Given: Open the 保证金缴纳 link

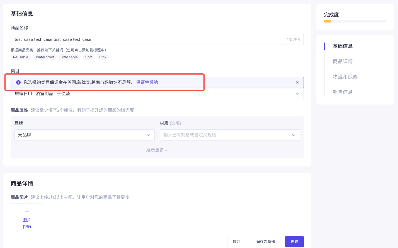Looking at the screenshot, I should pos(147,83).
